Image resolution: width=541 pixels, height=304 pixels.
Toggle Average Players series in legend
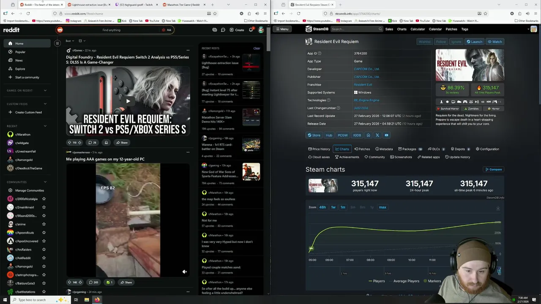tap(404, 281)
